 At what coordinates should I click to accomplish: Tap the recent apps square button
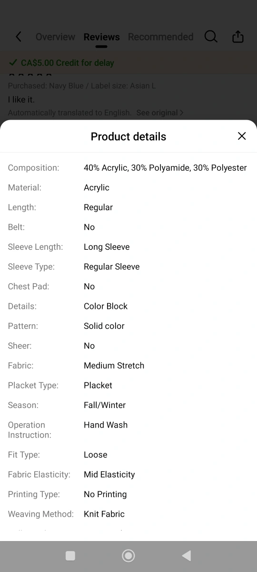[x=70, y=556]
